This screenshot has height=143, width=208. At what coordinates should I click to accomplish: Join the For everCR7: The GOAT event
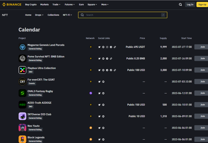201,82
